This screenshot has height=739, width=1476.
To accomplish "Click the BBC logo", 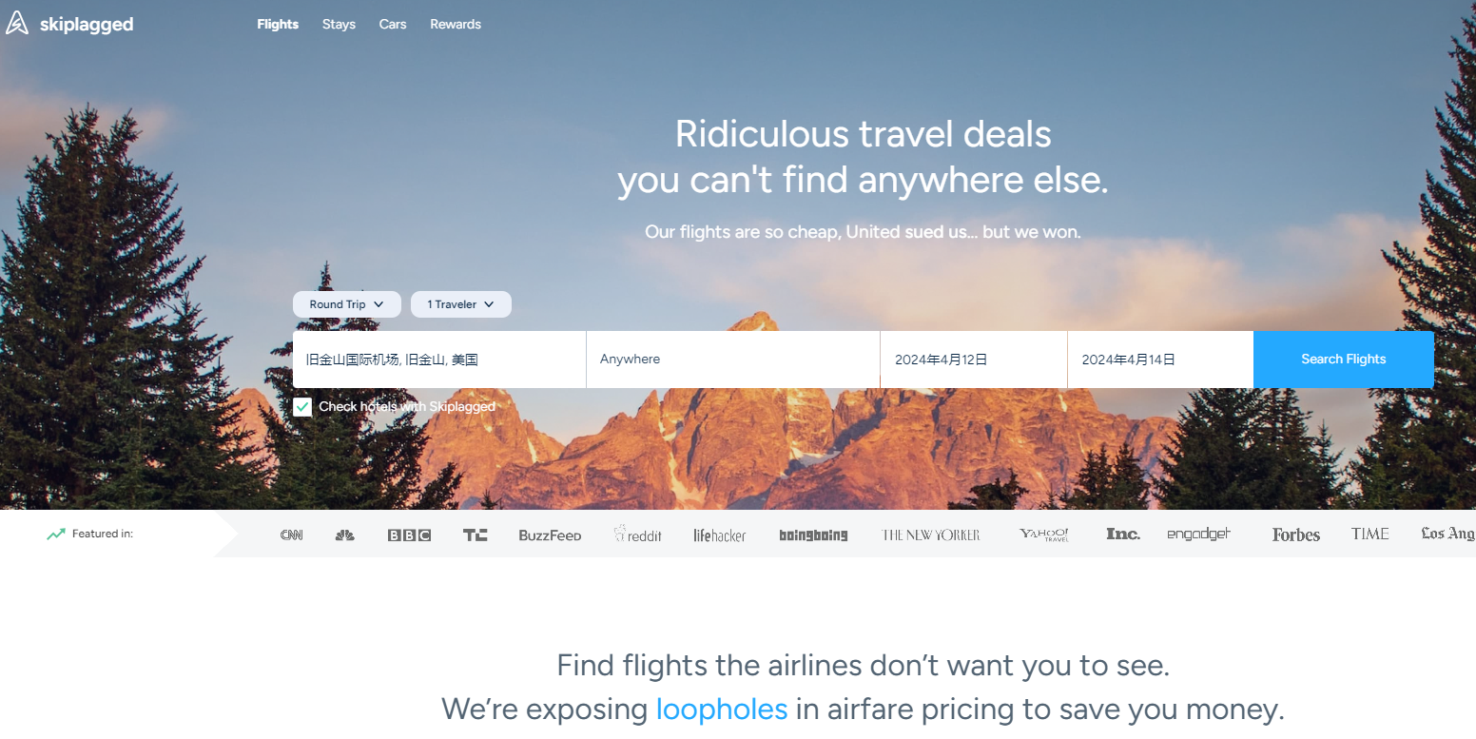I will point(409,535).
